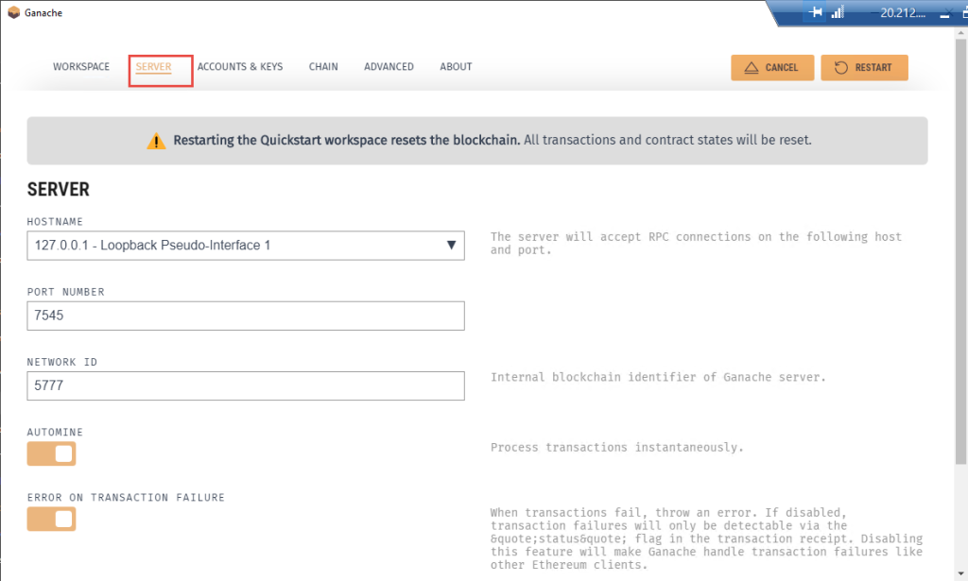Switch to Accounts & Keys tab

coord(239,67)
